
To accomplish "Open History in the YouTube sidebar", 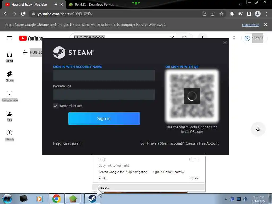I will tap(10, 135).
